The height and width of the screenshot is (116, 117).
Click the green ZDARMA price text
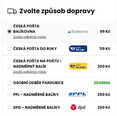(102, 83)
